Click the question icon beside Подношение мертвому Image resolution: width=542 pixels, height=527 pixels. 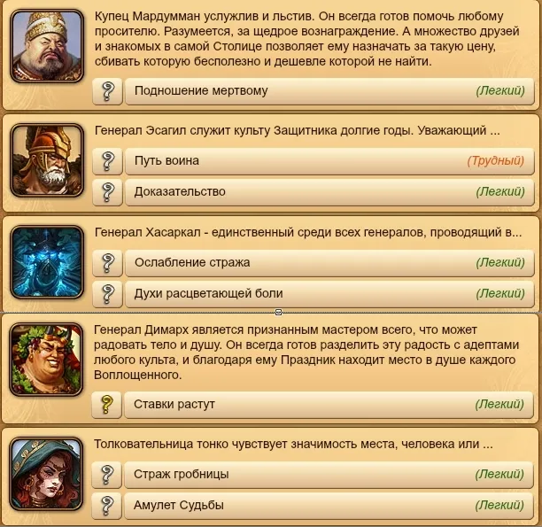point(107,91)
